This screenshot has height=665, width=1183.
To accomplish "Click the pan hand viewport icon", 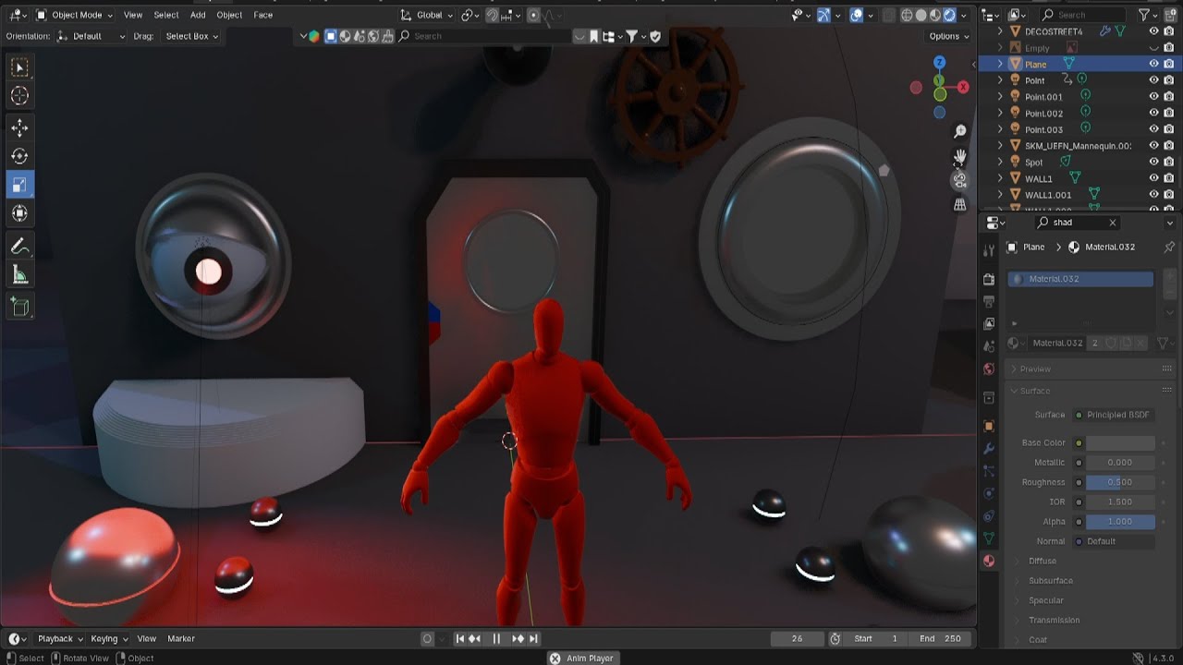I will click(960, 156).
